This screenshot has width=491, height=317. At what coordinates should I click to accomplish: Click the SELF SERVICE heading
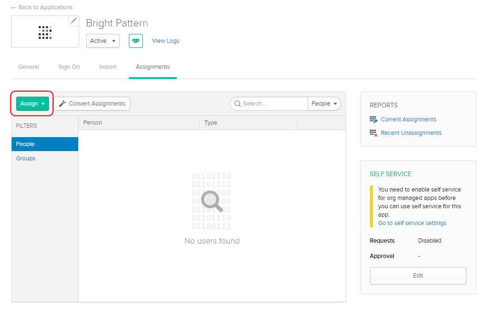click(x=390, y=174)
